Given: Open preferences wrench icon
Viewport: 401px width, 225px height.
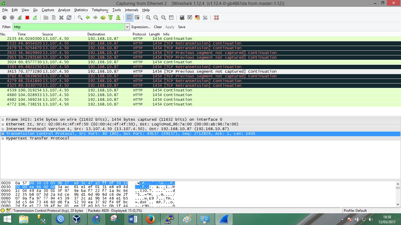Looking at the screenshot, I should point(205,18).
